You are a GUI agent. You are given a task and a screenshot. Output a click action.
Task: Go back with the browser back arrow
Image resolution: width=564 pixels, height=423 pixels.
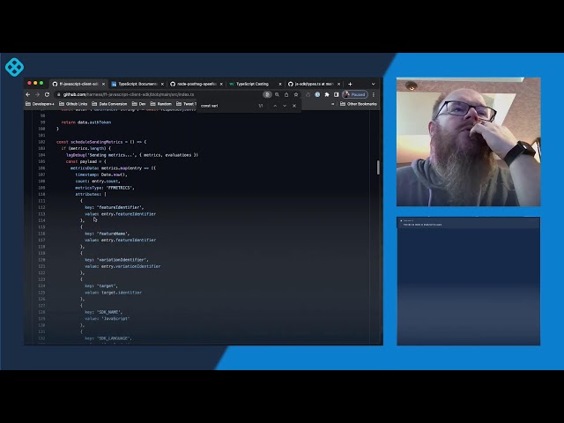point(28,94)
